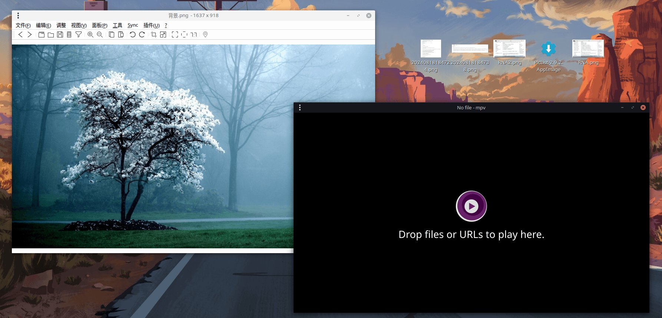Rotate image counterclockwise
Viewport: 662px width, 318px height.
(x=133, y=34)
